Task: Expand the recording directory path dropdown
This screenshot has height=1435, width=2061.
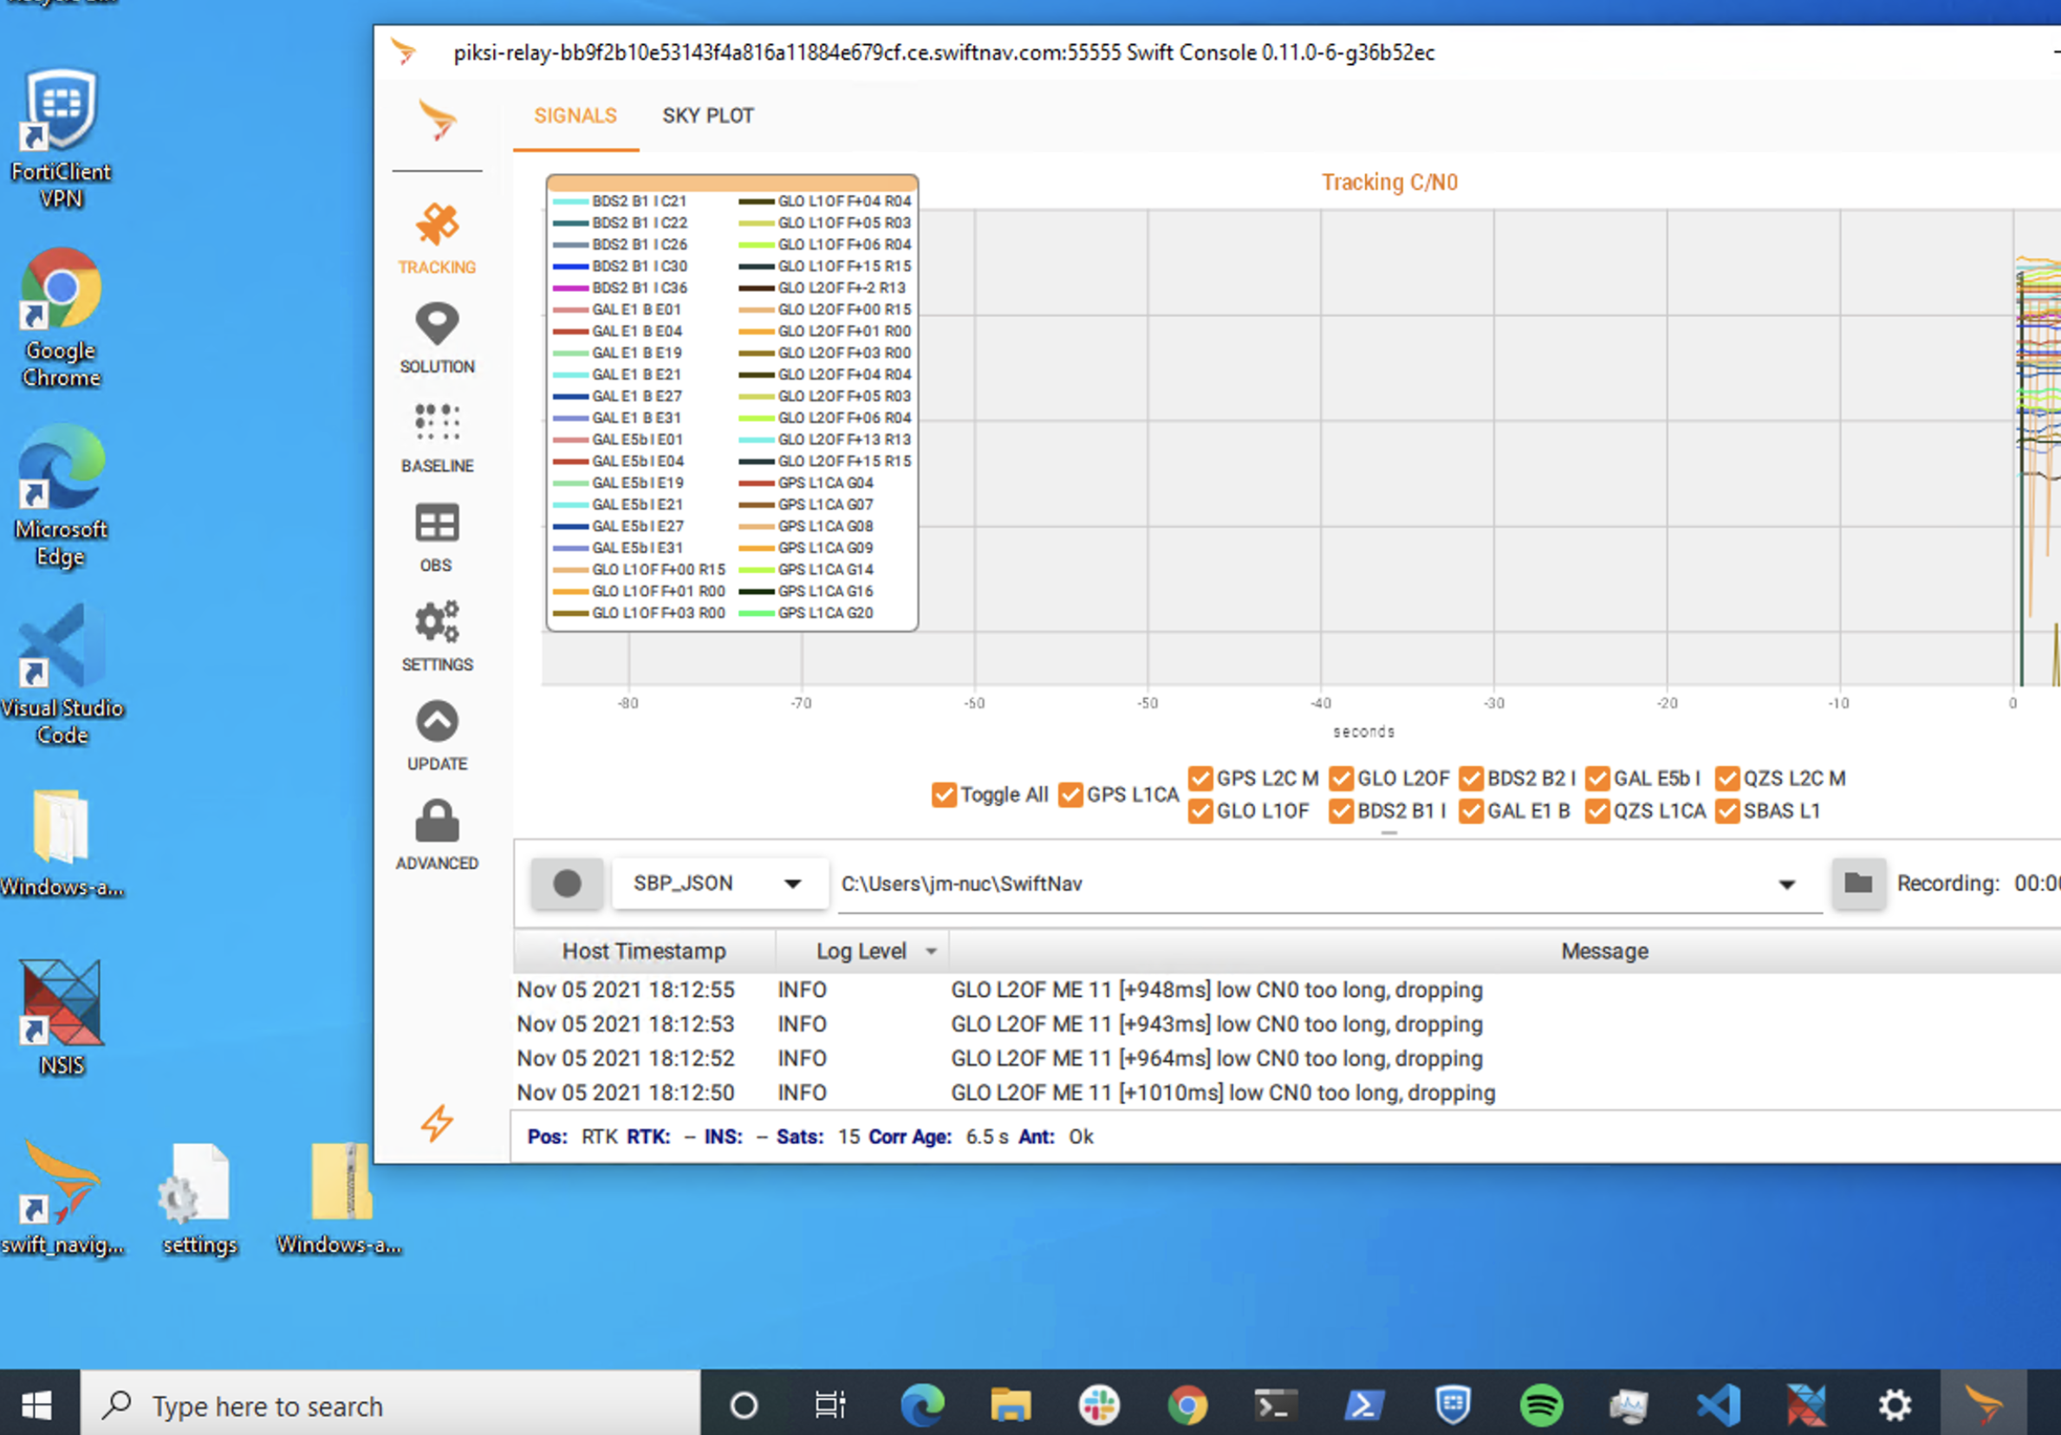Action: (x=1786, y=885)
